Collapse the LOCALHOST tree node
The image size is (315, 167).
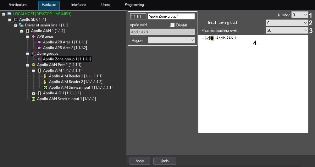(3, 14)
